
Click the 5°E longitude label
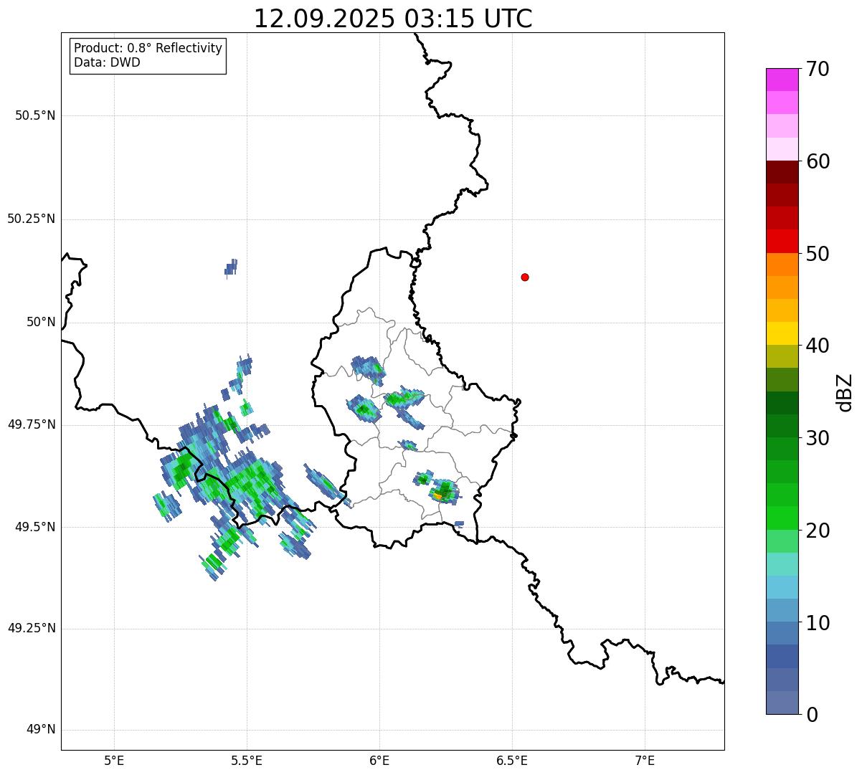(x=114, y=761)
